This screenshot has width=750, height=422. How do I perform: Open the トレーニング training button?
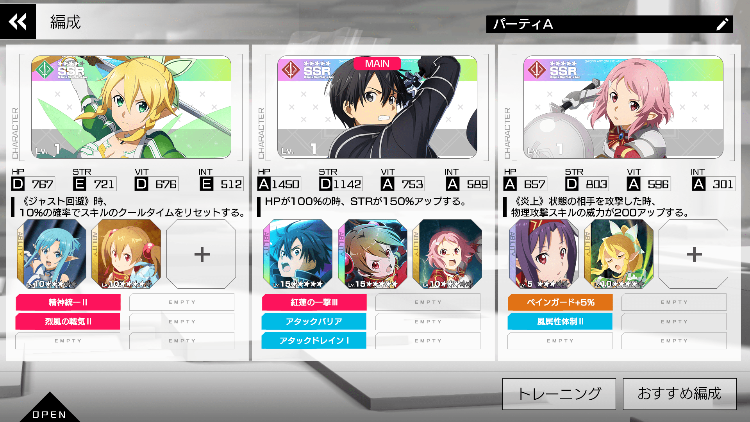[x=559, y=394]
